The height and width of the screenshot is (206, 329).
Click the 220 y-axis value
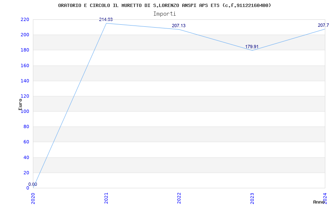[x=25, y=19]
